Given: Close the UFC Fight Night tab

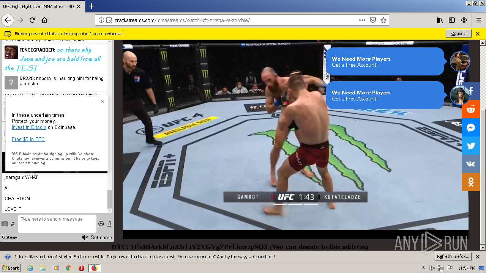Looking at the screenshot, I should pyautogui.click(x=79, y=6).
